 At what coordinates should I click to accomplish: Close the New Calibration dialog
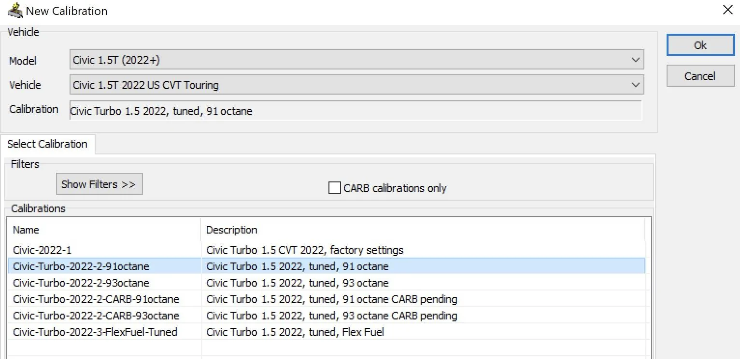(727, 10)
